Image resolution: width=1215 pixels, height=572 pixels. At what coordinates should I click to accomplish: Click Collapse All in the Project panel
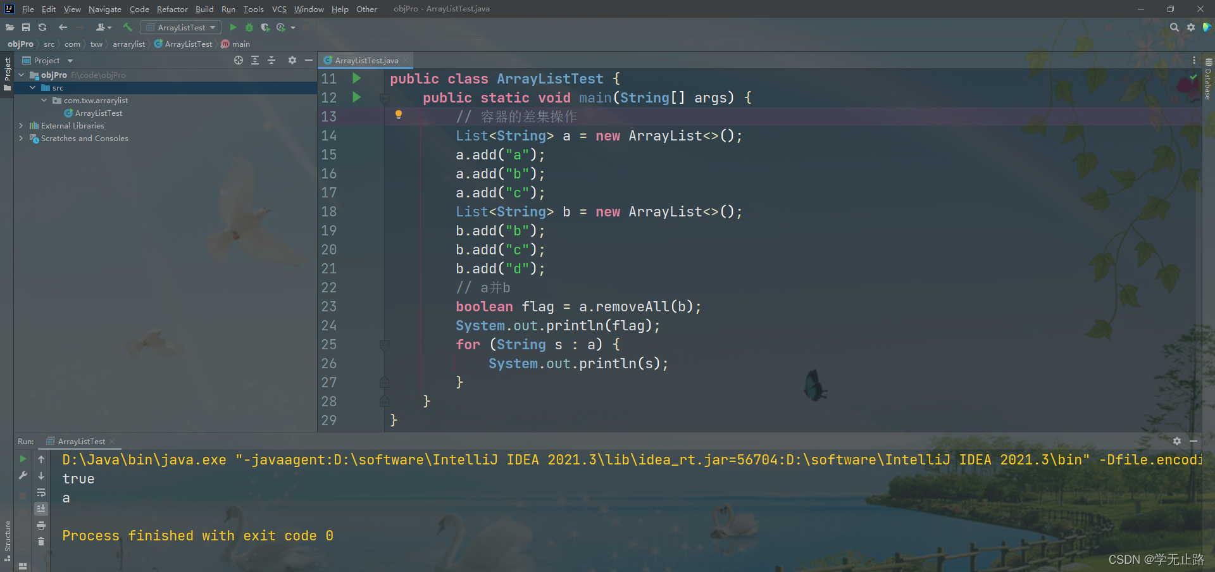(x=271, y=60)
